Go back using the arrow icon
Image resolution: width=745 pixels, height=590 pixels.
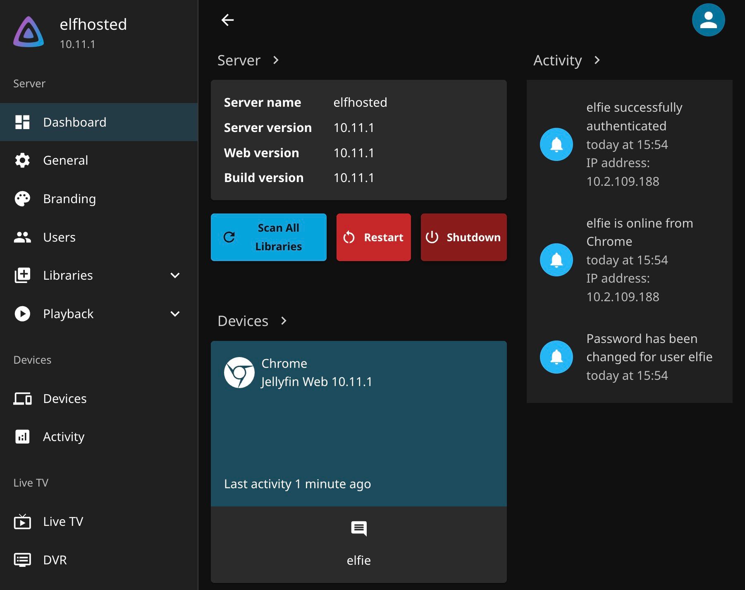click(x=227, y=20)
